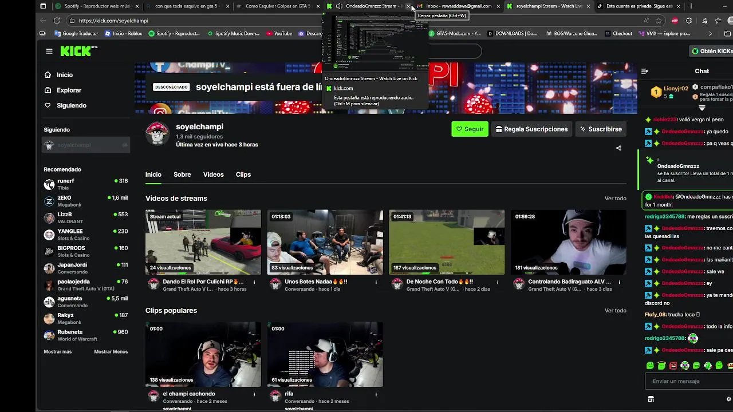Open the YouTube bookmark

coord(279,34)
